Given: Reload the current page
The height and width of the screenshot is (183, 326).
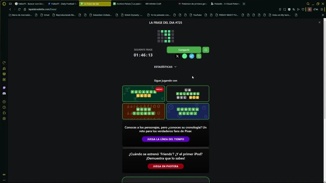Looking at the screenshot, I should [x=19, y=9].
